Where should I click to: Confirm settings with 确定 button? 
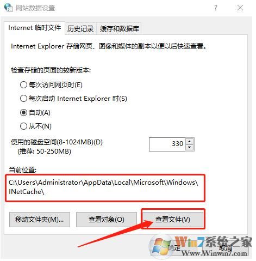coord(174,247)
